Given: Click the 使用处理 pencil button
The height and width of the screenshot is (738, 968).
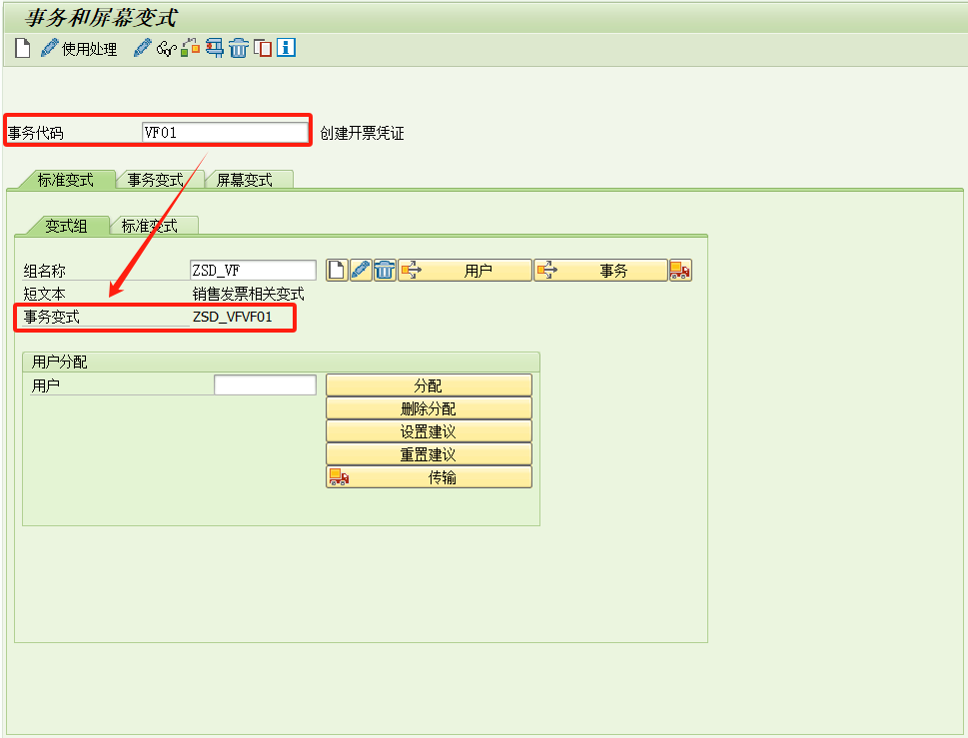Looking at the screenshot, I should (78, 48).
